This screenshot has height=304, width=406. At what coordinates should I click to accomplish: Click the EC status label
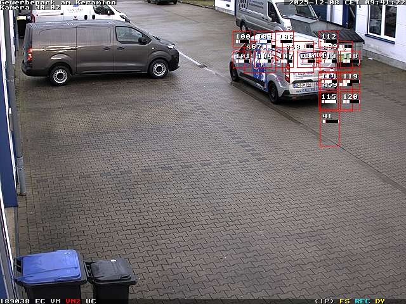(40, 301)
